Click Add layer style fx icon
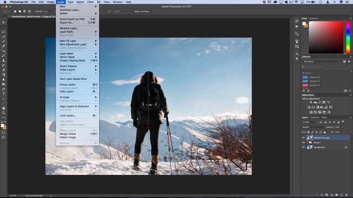Screen dimensions: 353x198 click(322, 195)
